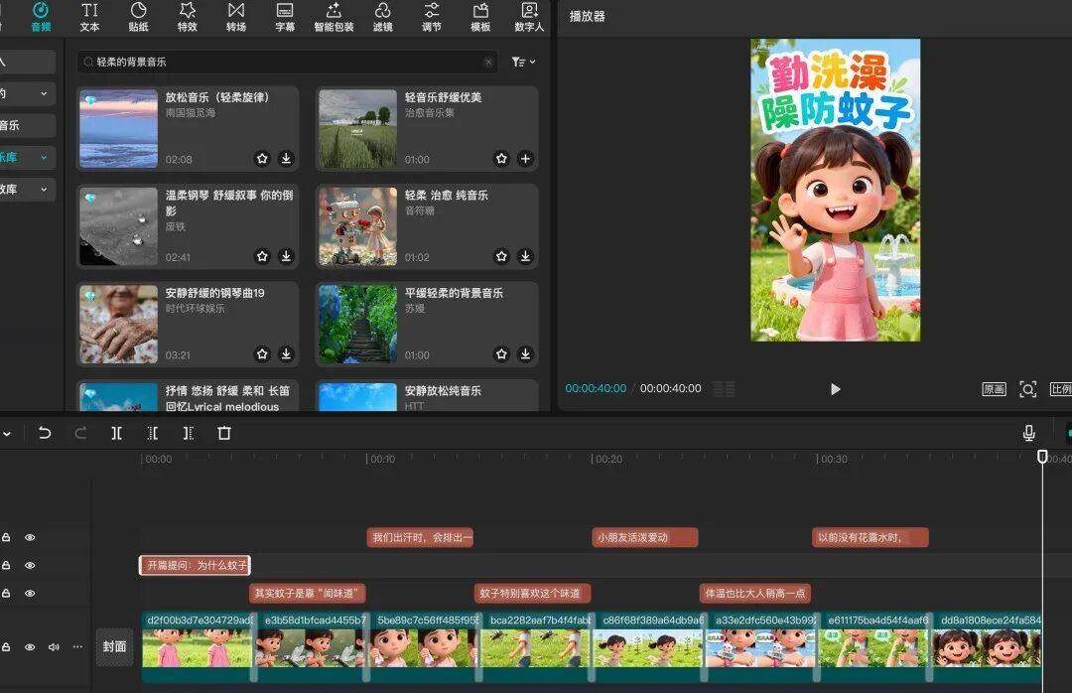Open the more options menu on main track
The image size is (1072, 693).
tap(77, 647)
